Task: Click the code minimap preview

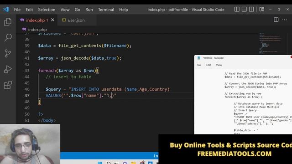Action: (270, 43)
